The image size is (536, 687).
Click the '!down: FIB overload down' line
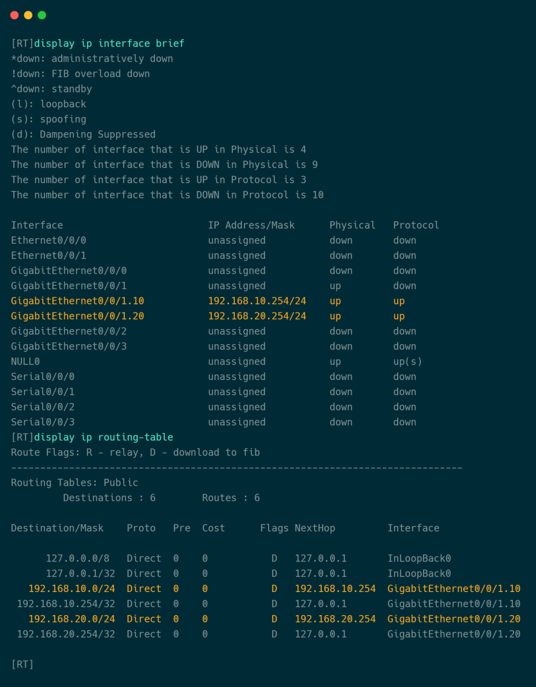click(80, 74)
